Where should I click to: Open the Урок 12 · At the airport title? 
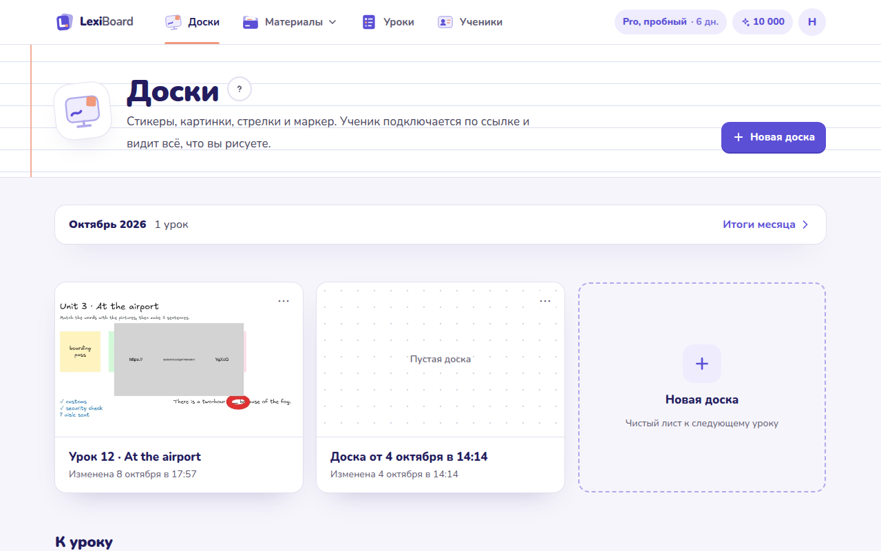135,457
